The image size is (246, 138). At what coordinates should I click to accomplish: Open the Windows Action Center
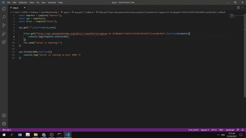pos(241,135)
